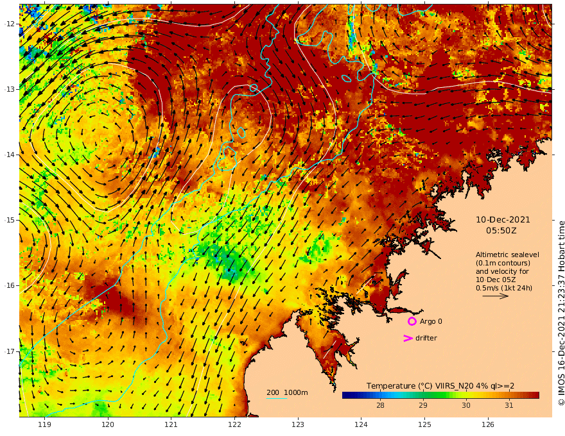This screenshot has width=565, height=436.
Task: Click longitude label 121 on bottom axis
Action: (171, 424)
